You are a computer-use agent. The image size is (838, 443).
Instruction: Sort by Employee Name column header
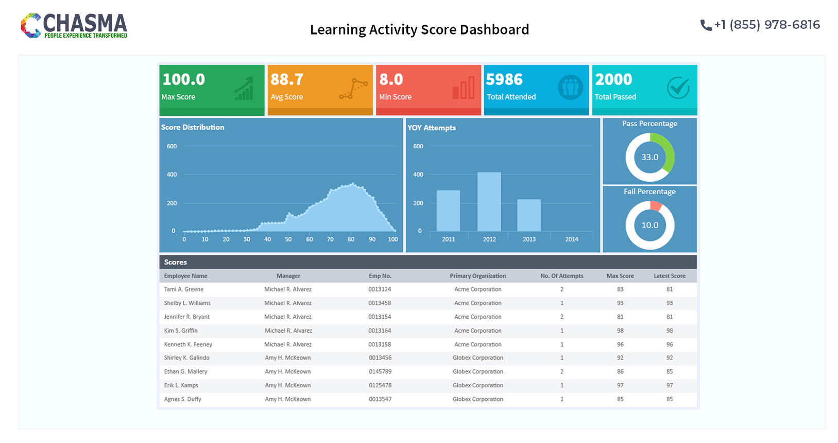[x=185, y=276]
